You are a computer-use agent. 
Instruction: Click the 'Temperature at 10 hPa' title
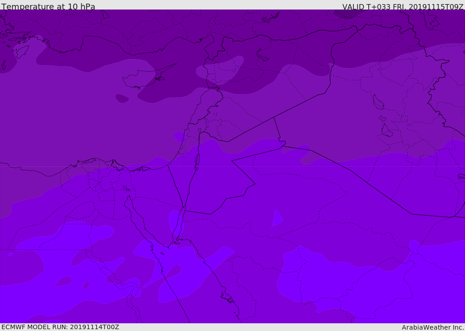click(x=48, y=6)
